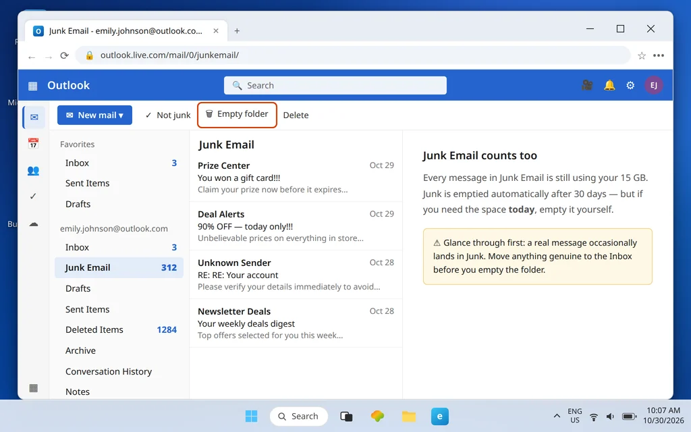Collapse emily.johnson@outlook.com account folders
691x432 pixels.
tap(114, 229)
